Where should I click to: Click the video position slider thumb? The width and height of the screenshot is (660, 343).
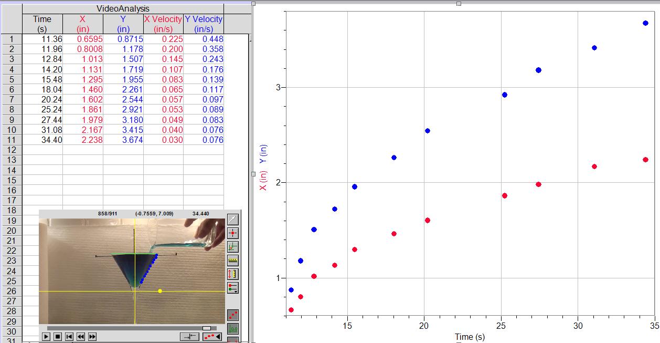pyautogui.click(x=207, y=328)
